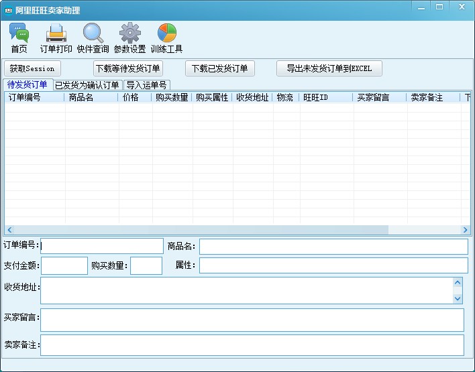Click 下载已发货订单 button
This screenshot has height=372, width=475.
[x=219, y=68]
